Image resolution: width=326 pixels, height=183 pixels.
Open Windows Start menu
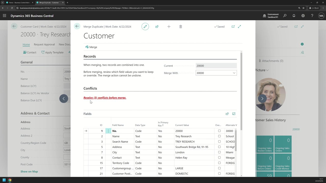coord(4,180)
